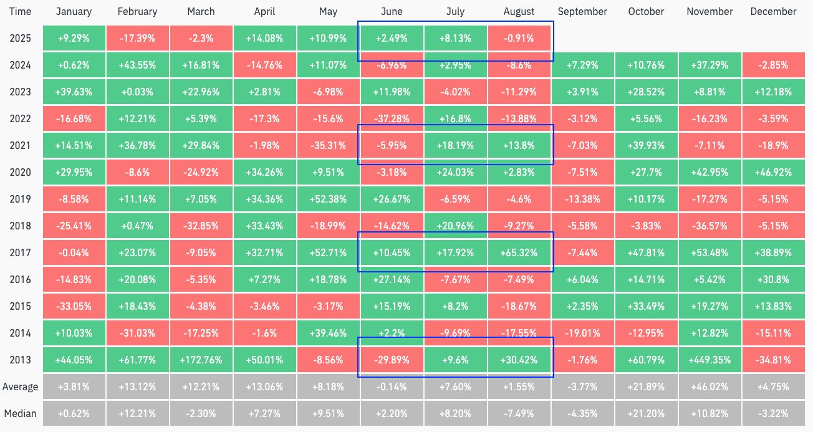
Task: Click the +449.35% cell for November 2013
Action: click(x=710, y=360)
